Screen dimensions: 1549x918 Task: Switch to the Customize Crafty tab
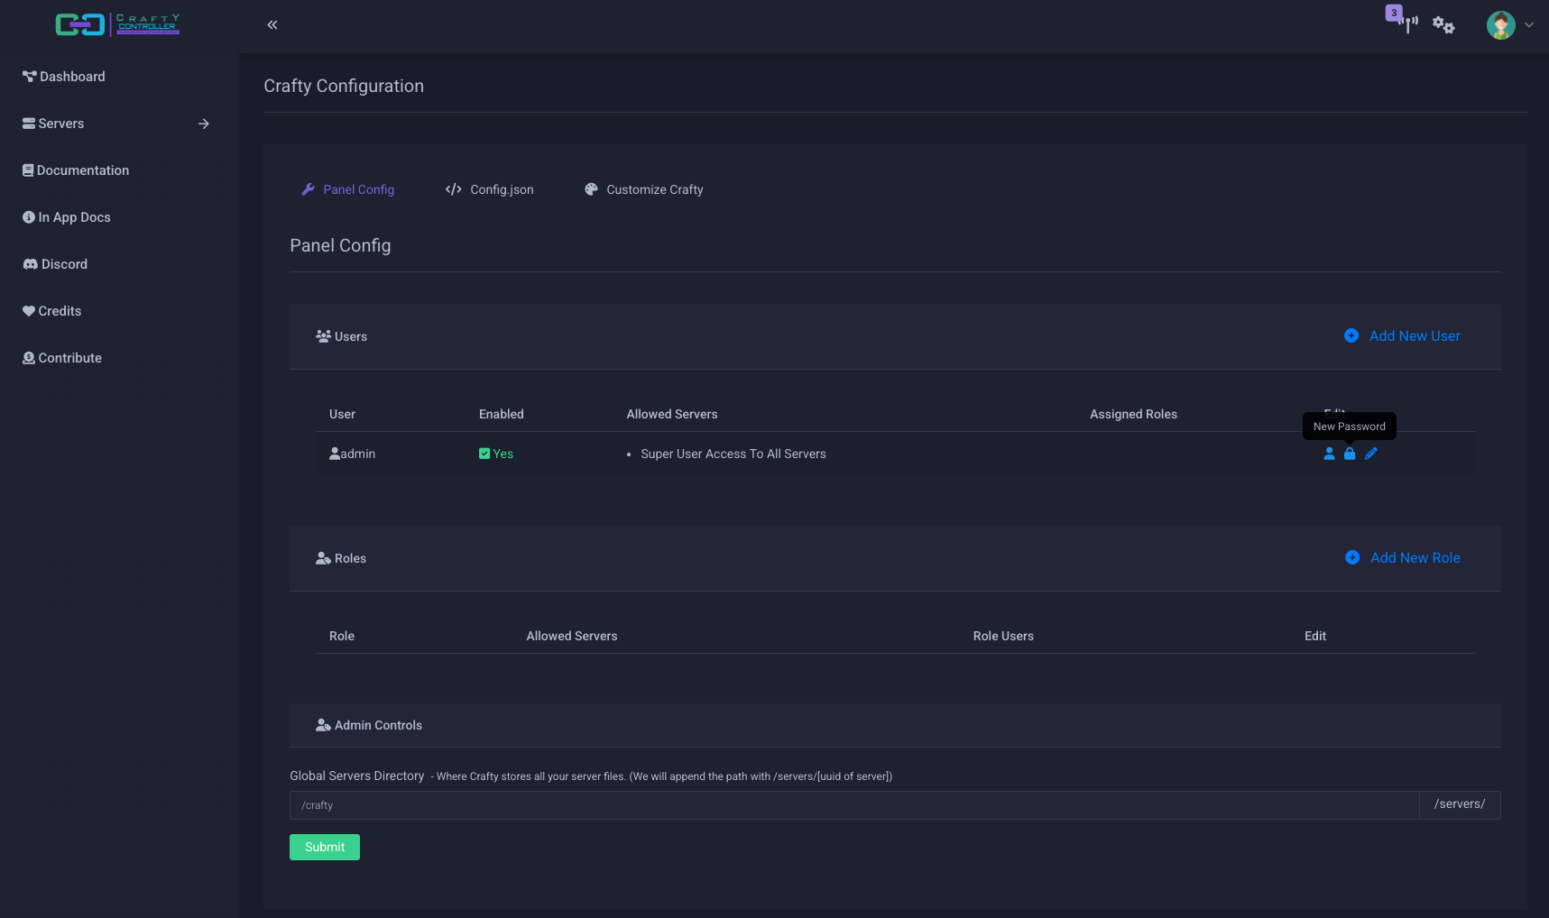click(644, 189)
